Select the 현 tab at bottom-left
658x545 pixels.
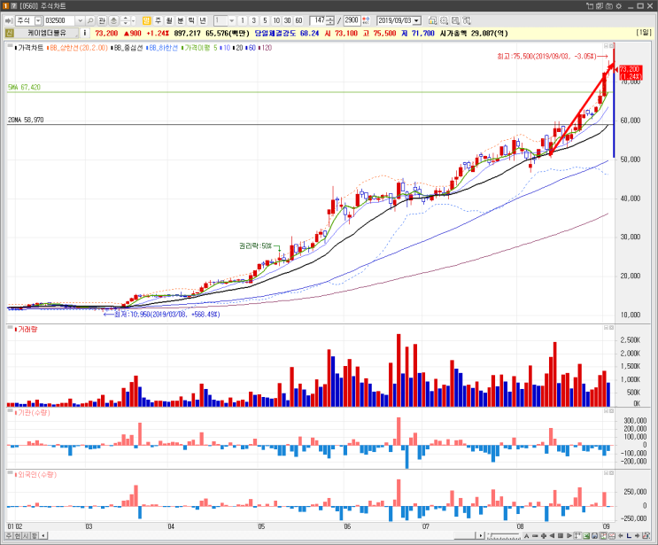[x=17, y=536]
